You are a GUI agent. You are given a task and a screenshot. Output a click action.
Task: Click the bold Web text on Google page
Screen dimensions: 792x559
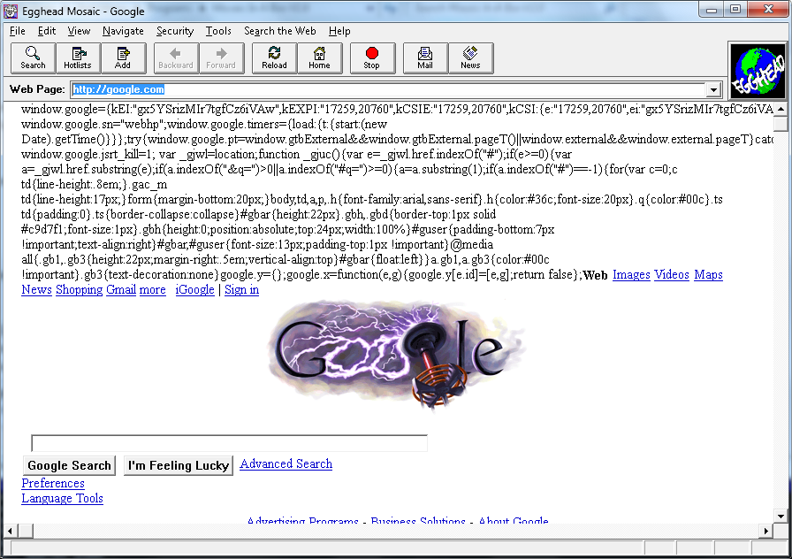595,275
